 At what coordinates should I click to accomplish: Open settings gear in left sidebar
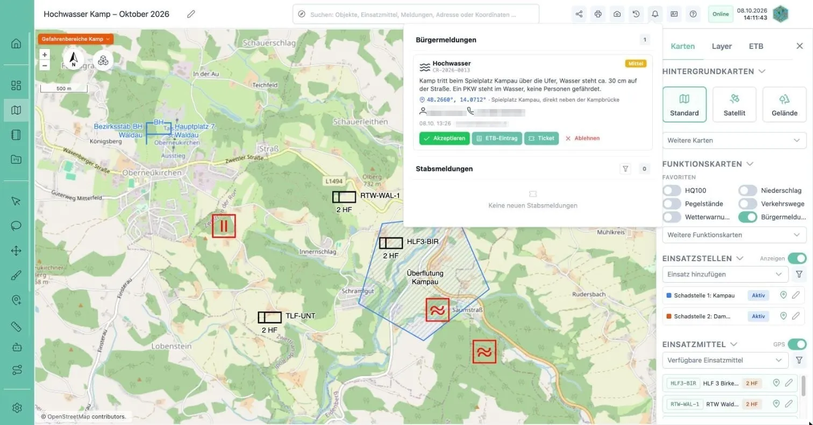16,408
